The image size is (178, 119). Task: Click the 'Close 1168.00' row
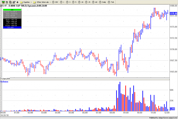(x=12, y=25)
